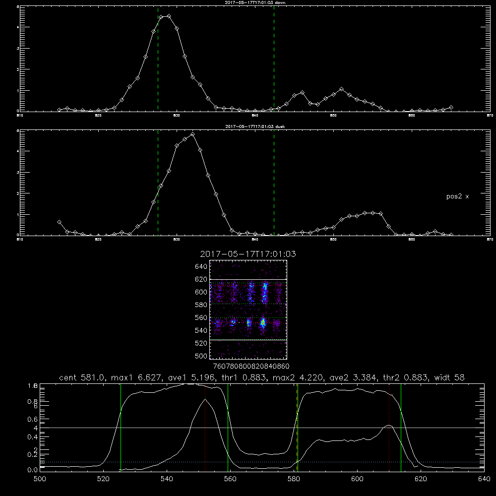
Task: Click the large '2017-05-17T17:01:03' heading above the image
Action: [x=248, y=254]
